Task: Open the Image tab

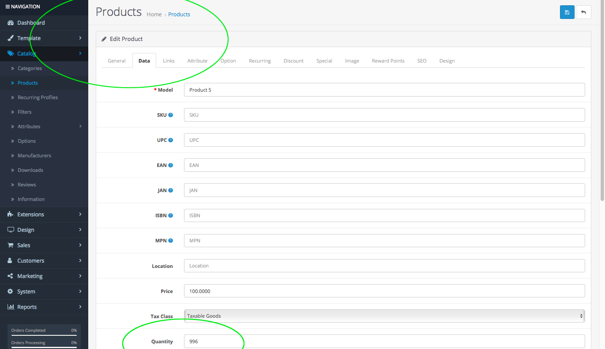Action: [x=352, y=61]
